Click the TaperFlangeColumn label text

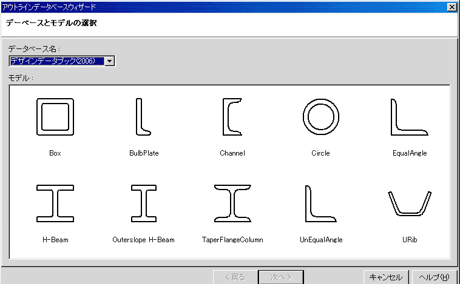pyautogui.click(x=232, y=240)
